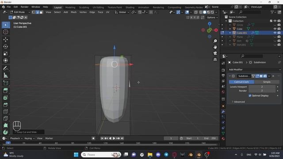Switch to face select mode
Viewport: 283px width, 159px height.
click(41, 12)
